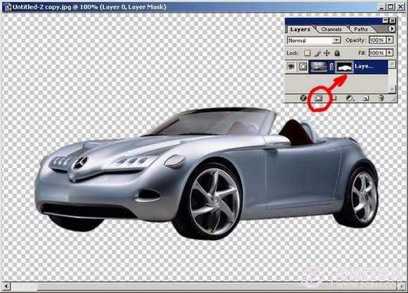Open the Layers palette flyout menu

pyautogui.click(x=392, y=29)
